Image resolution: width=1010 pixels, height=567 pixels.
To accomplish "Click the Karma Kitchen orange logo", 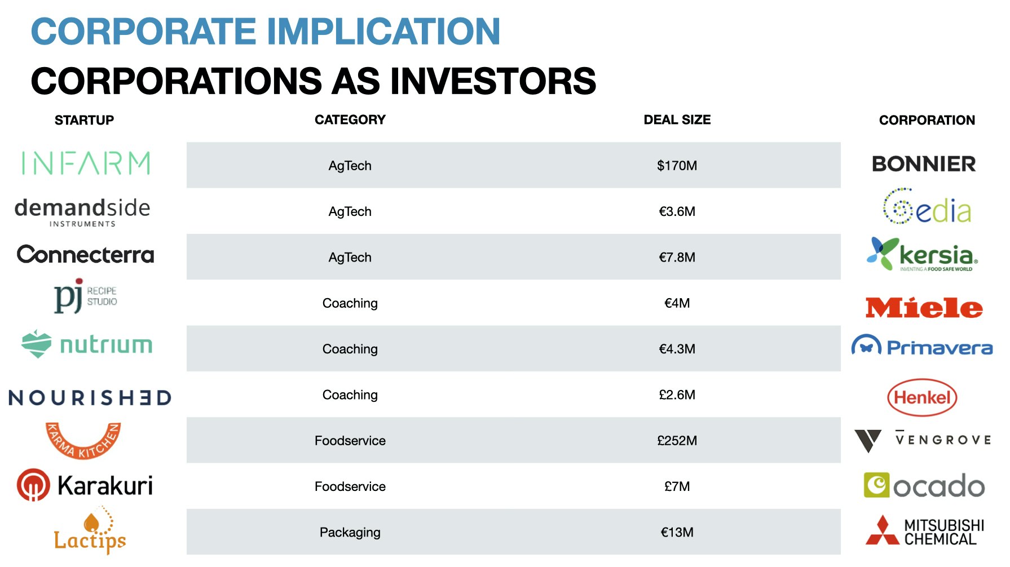I will coord(83,440).
